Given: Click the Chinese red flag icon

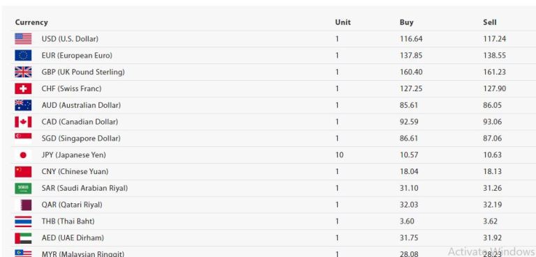Looking at the screenshot, I should click(23, 171).
